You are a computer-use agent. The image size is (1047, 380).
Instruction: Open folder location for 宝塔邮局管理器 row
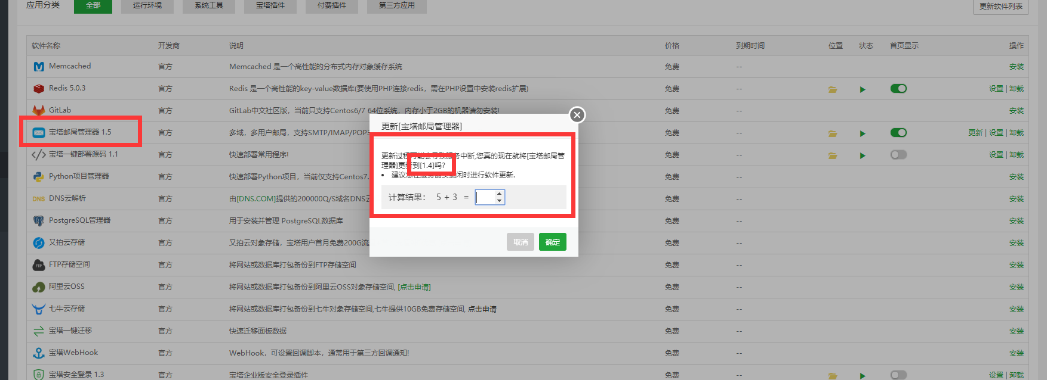coord(833,133)
